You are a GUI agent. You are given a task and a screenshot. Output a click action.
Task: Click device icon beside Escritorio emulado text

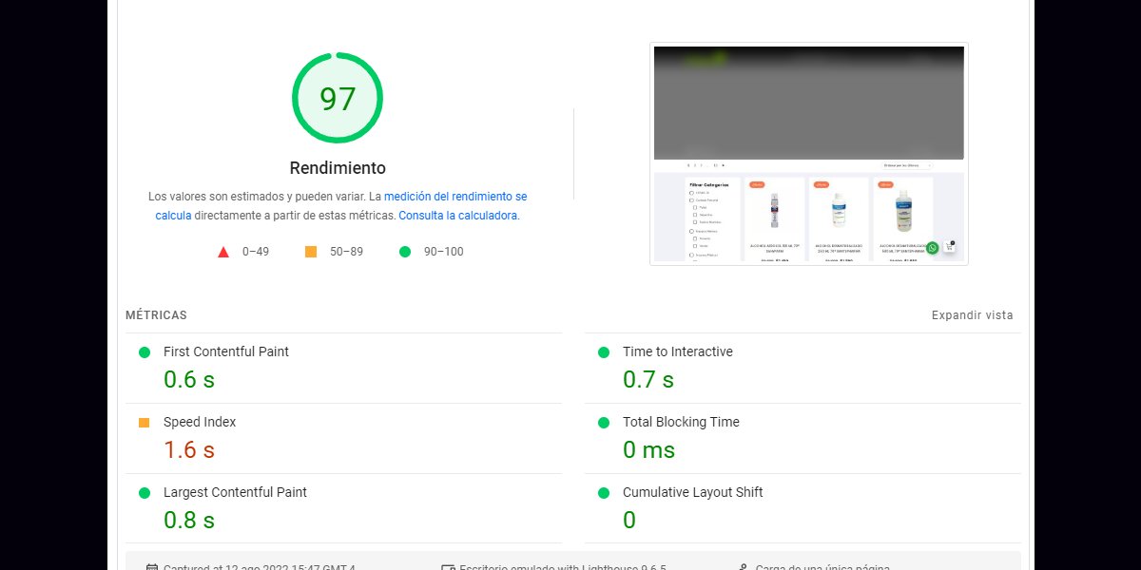447,565
